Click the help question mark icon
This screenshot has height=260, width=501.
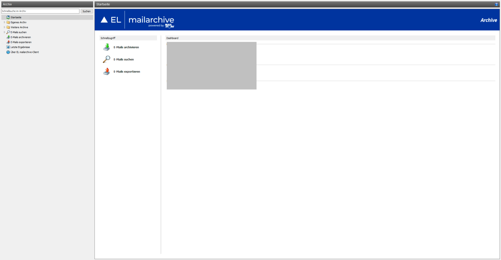[x=497, y=4]
